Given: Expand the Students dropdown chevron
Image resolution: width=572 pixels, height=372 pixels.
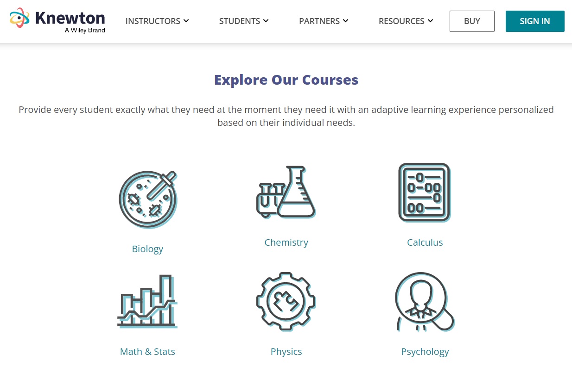Looking at the screenshot, I should click(266, 21).
